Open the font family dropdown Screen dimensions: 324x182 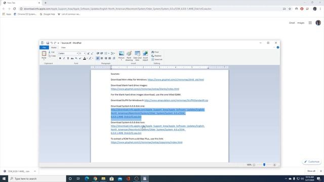pos(77,54)
